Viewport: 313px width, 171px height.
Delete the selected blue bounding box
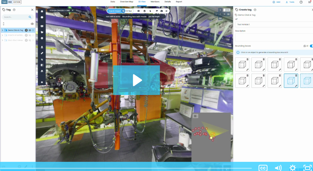tap(296, 75)
